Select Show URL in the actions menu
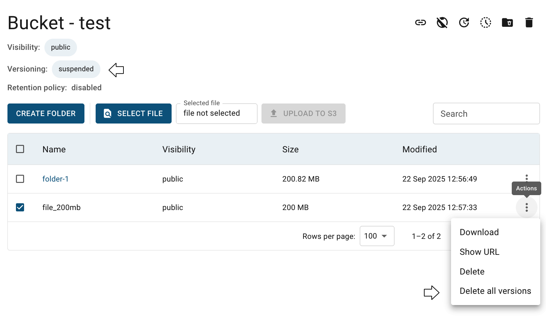This screenshot has width=546, height=321. click(480, 252)
